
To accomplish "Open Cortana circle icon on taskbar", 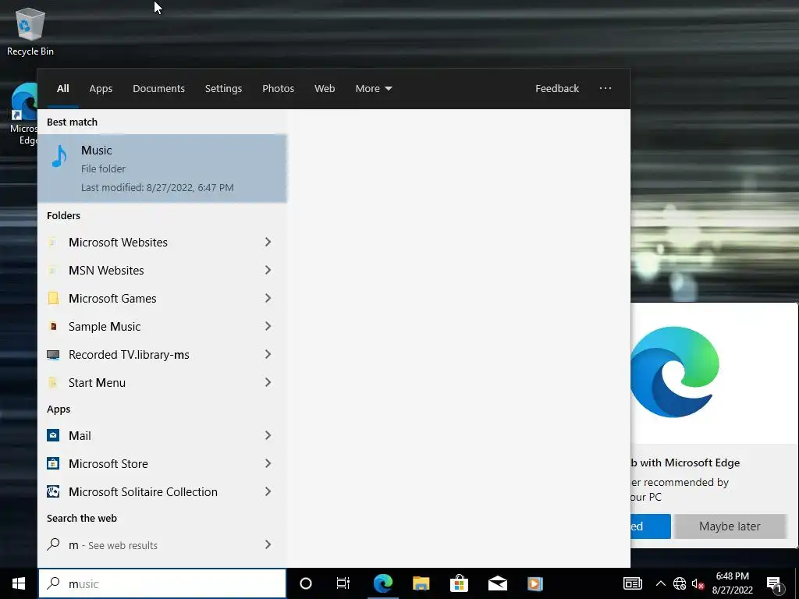I will click(x=306, y=583).
